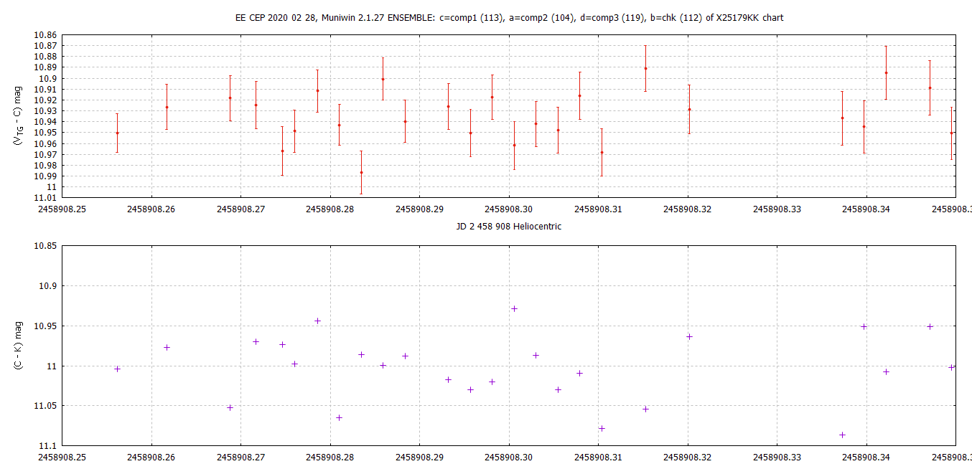Select the lowest red data point in upper plot
Screen dimensions: 972x469
(x=361, y=172)
